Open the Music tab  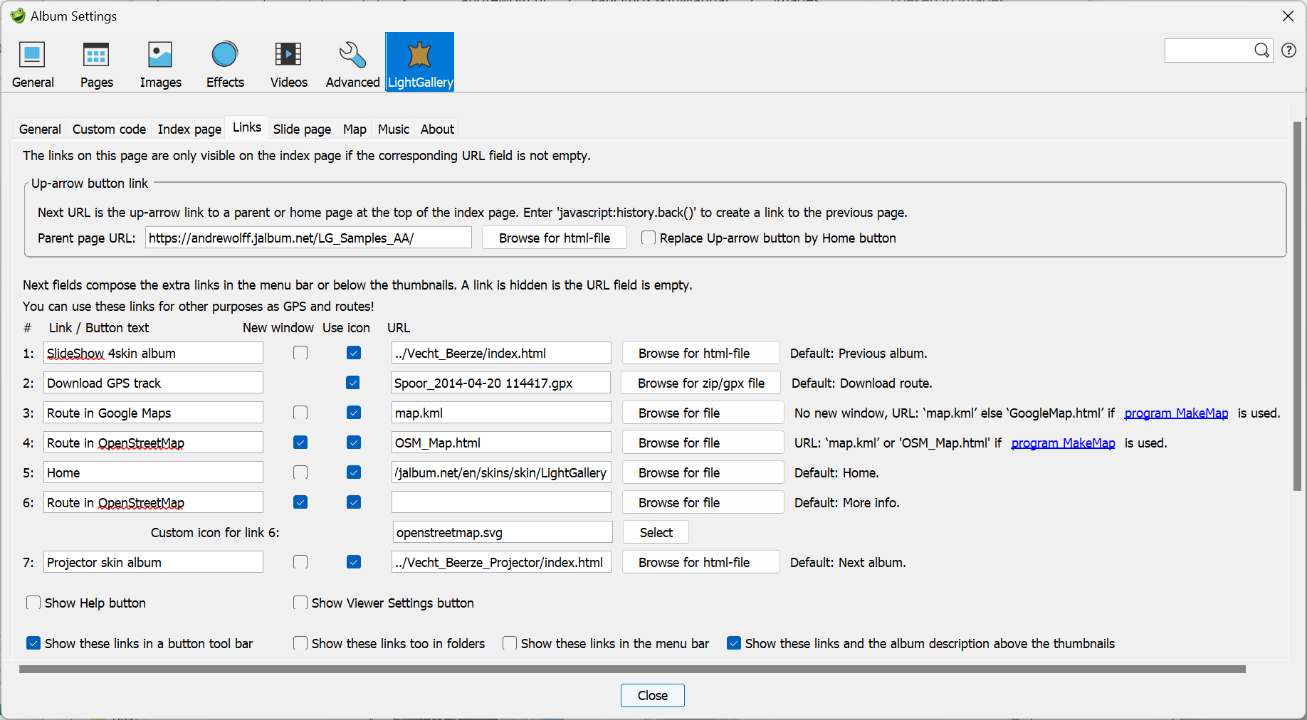tap(394, 129)
